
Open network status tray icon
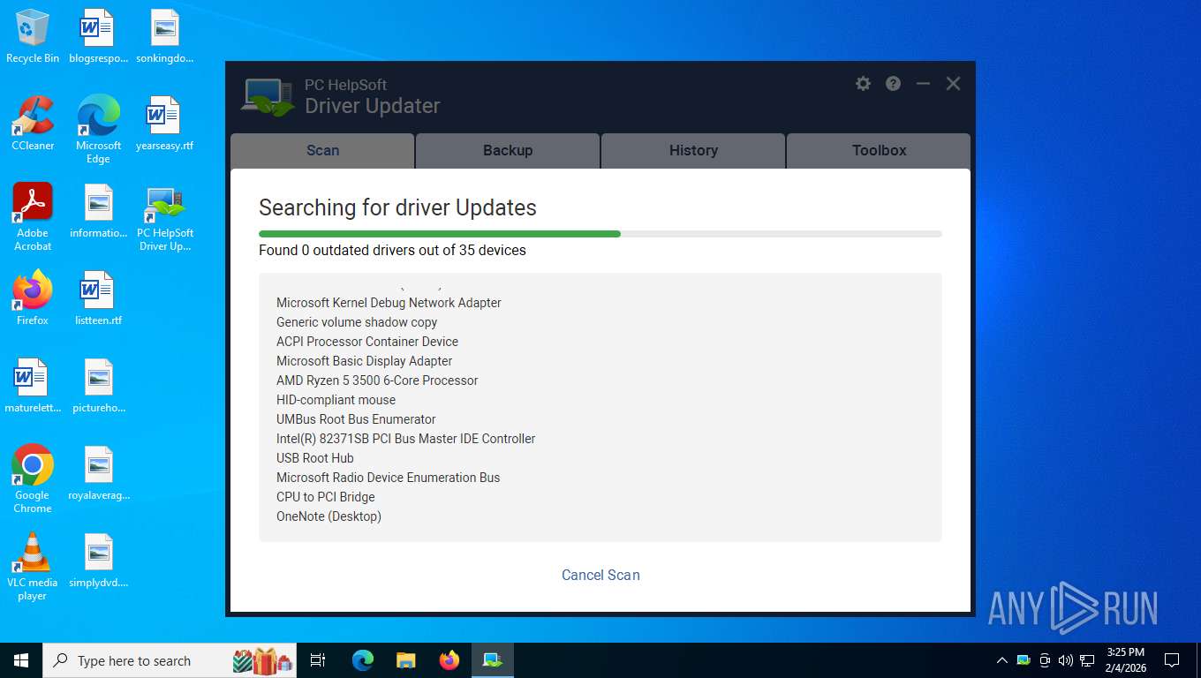[1087, 660]
